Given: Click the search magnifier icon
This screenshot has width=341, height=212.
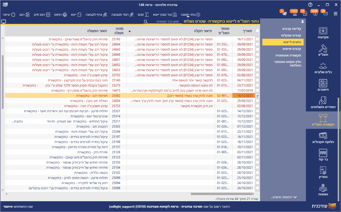Looking at the screenshot, I should (x=146, y=22).
